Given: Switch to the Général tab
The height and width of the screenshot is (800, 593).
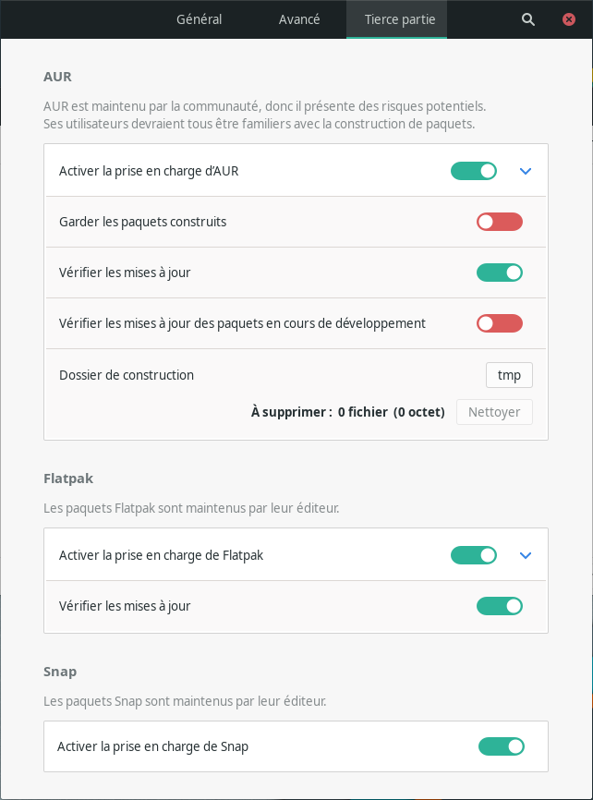Looking at the screenshot, I should point(200,18).
